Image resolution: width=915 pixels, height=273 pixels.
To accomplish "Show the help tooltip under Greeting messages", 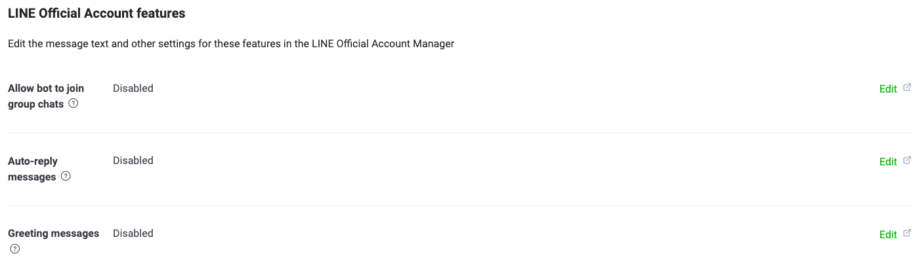I will coord(14,249).
